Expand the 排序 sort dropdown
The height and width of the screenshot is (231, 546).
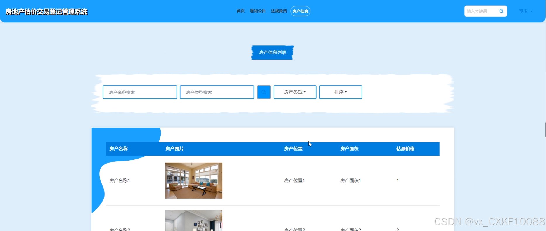341,92
